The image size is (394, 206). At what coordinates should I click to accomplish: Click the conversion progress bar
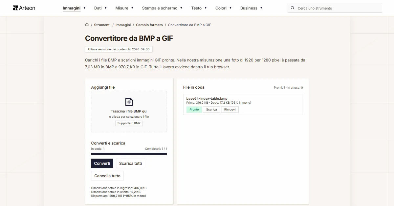coord(129,154)
